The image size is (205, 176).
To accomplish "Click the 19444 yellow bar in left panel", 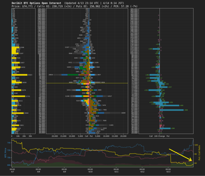I will [x=18, y=113].
